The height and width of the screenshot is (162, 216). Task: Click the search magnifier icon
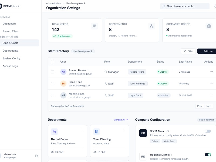coord(164,6)
